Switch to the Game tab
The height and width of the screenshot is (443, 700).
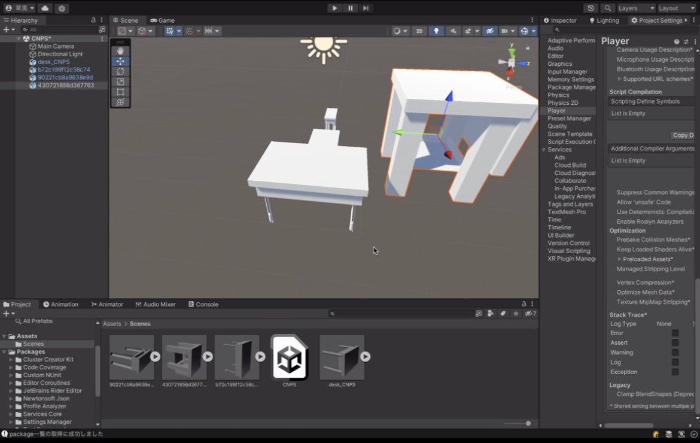(163, 20)
